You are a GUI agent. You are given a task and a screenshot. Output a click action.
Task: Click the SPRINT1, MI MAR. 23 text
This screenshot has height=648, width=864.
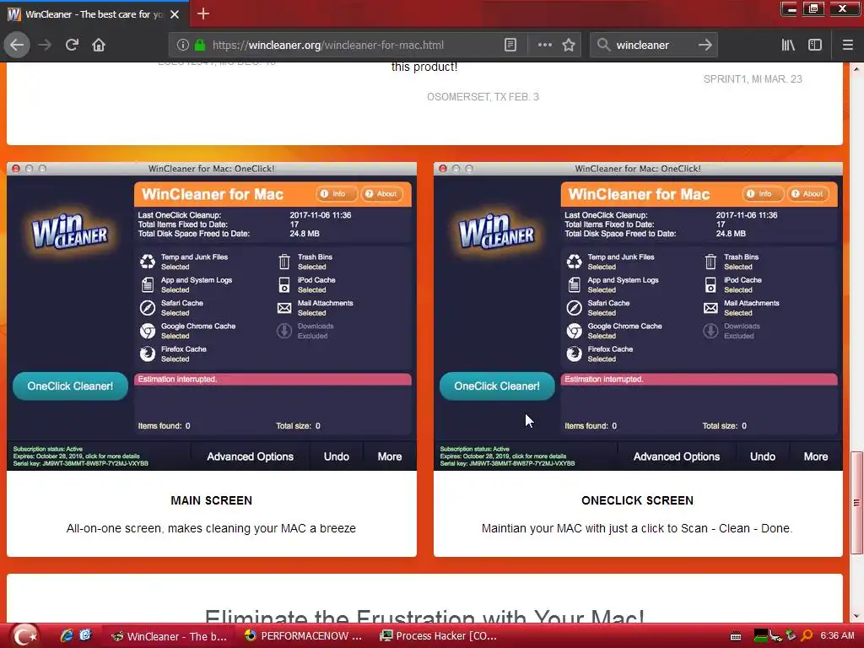(753, 79)
